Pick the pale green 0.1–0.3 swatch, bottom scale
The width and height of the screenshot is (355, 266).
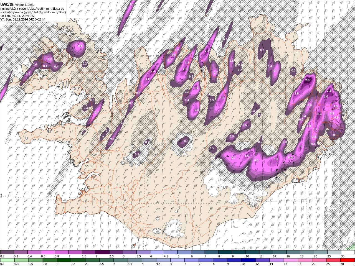coord(7,260)
